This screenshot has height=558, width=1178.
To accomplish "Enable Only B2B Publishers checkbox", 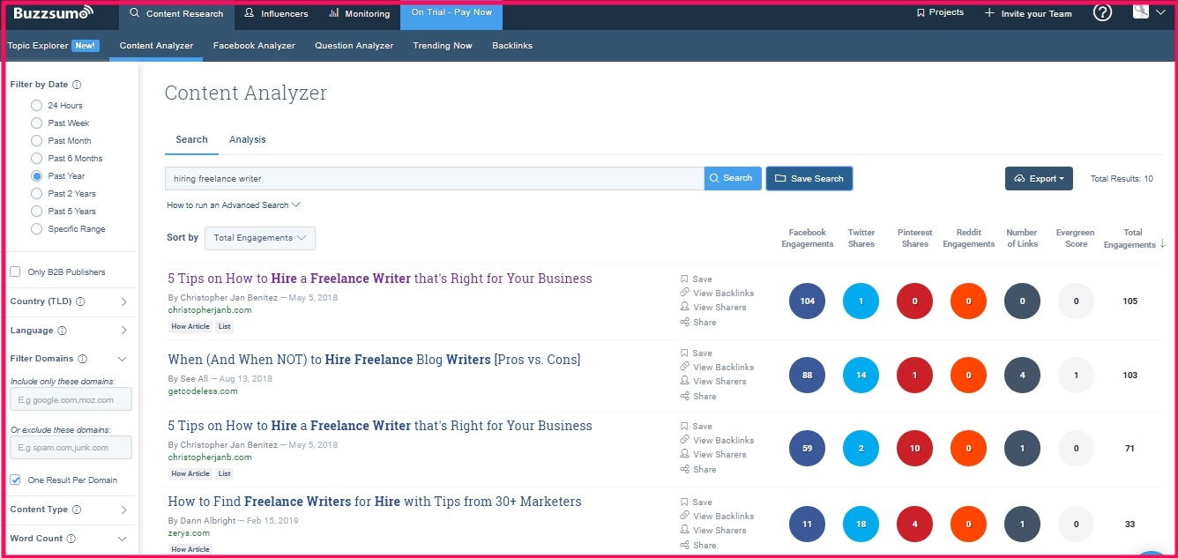I will (15, 272).
